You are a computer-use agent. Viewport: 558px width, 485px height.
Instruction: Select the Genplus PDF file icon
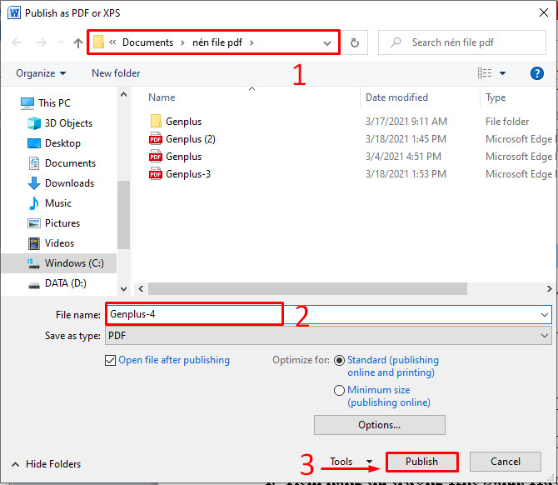pos(156,157)
